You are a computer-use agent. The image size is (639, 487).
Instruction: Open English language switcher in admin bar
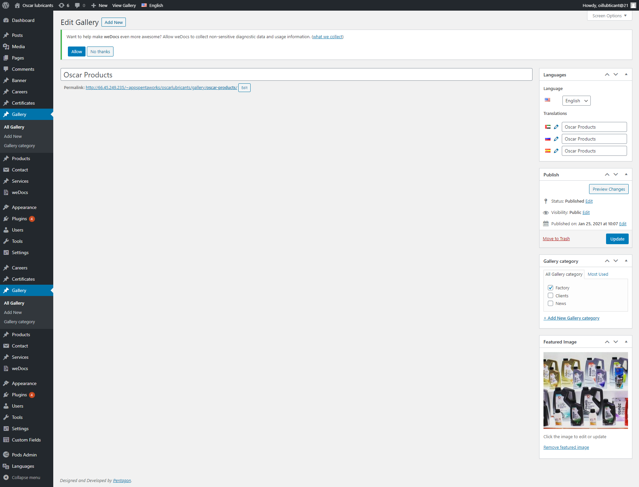pyautogui.click(x=152, y=5)
